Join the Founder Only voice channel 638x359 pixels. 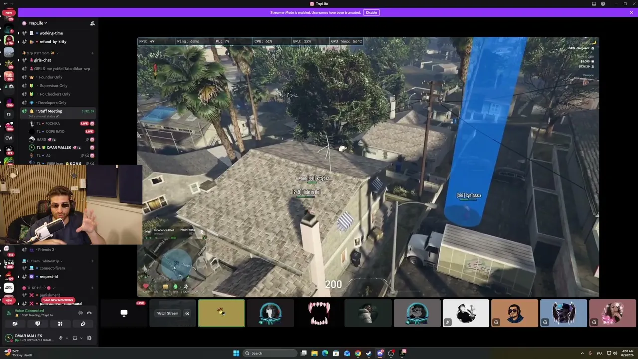click(x=50, y=77)
